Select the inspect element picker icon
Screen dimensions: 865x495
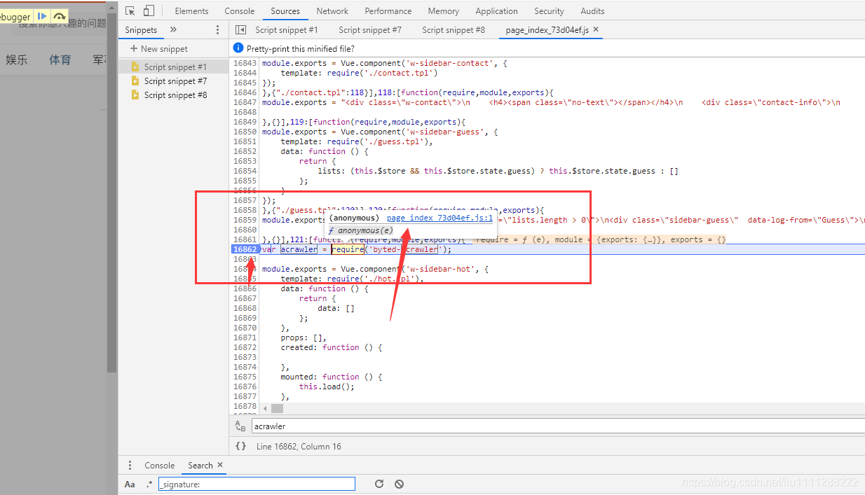click(x=130, y=11)
